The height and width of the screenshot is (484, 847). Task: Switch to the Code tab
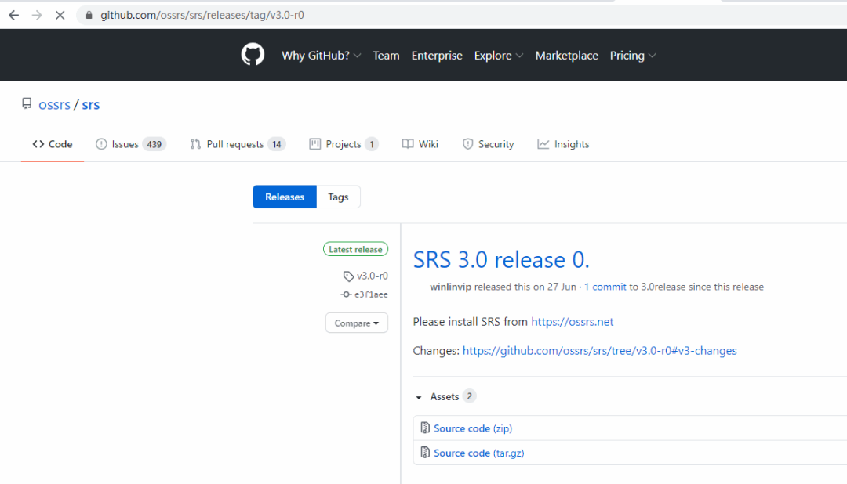[53, 144]
